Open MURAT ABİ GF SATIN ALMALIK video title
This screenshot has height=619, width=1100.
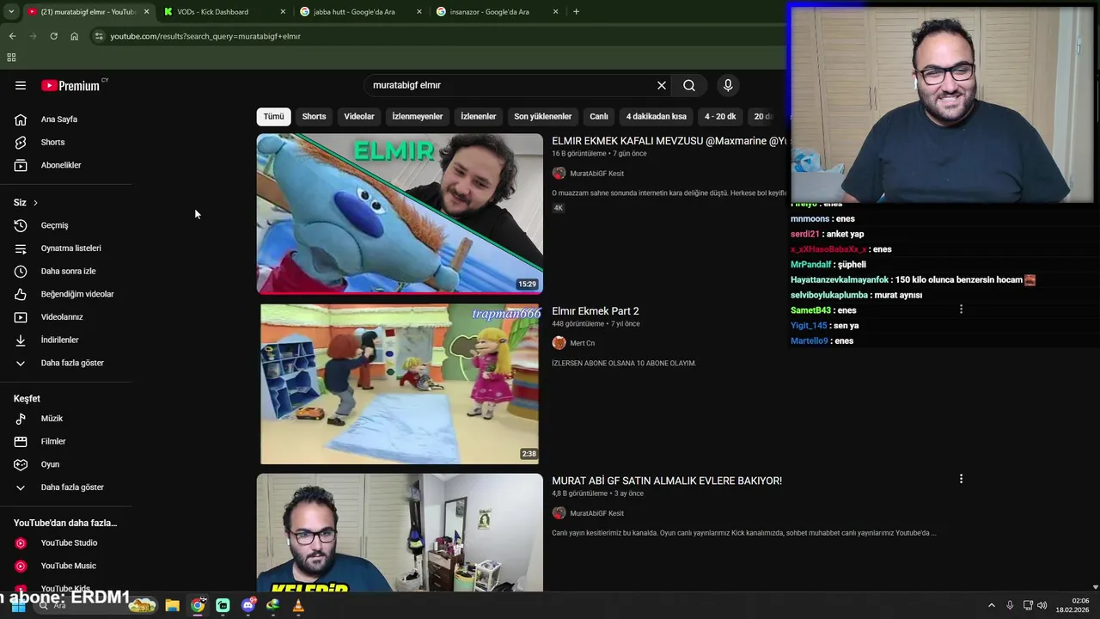[667, 481]
